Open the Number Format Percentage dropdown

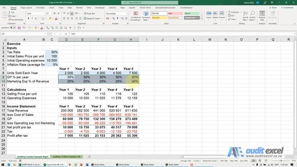[x=127, y=13]
